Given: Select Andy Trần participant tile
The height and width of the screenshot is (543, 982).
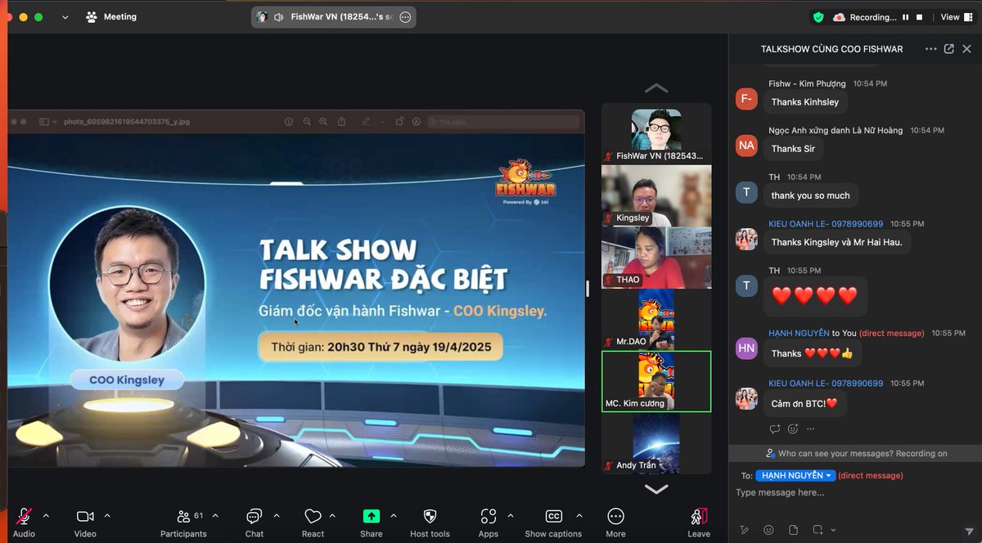Looking at the screenshot, I should 656,443.
